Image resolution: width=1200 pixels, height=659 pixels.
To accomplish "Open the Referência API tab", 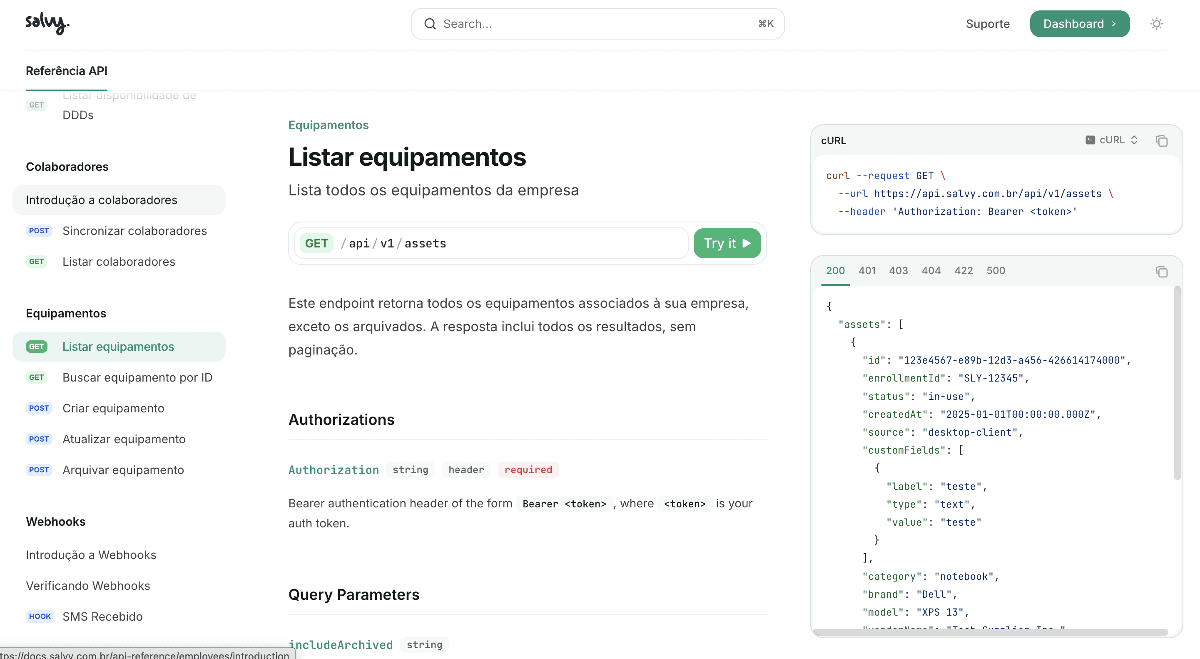I will pyautogui.click(x=66, y=71).
